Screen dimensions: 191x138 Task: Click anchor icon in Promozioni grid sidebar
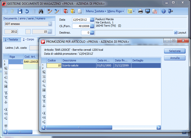click(x=44, y=106)
